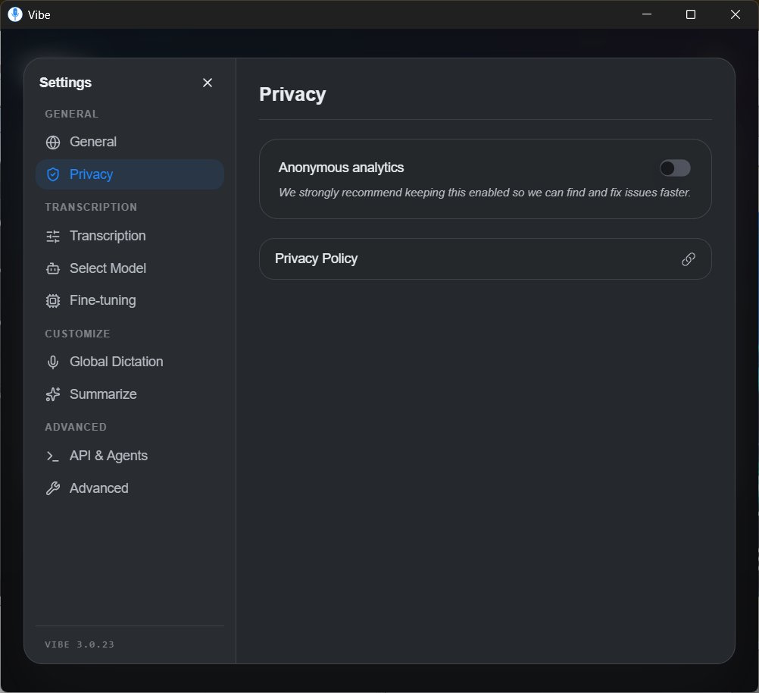Minimize the Vibe window
Screen dimensions: 759x693
(x=647, y=14)
